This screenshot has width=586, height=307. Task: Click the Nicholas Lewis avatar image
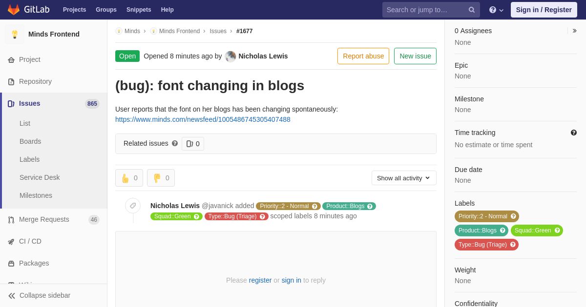coord(230,56)
